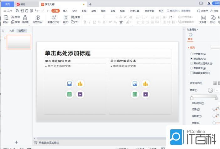Open the File (文件) menu
220x149 pixels.
point(8,11)
